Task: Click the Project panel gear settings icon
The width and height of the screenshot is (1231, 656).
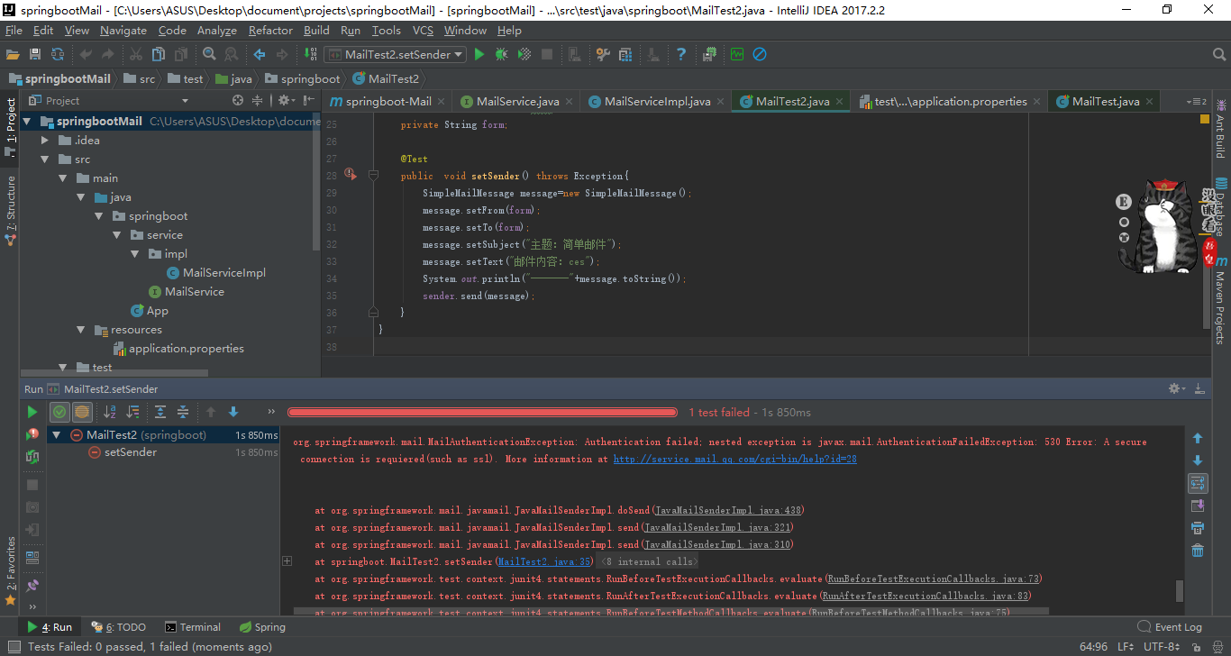Action: [x=286, y=100]
